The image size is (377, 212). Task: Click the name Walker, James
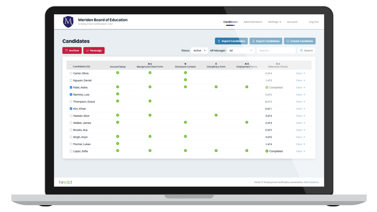tap(82, 123)
